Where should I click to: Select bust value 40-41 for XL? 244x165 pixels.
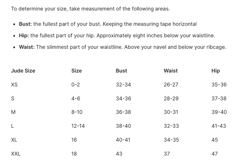[123, 140]
